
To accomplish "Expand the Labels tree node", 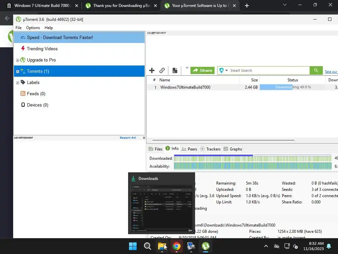I will click(18, 83).
